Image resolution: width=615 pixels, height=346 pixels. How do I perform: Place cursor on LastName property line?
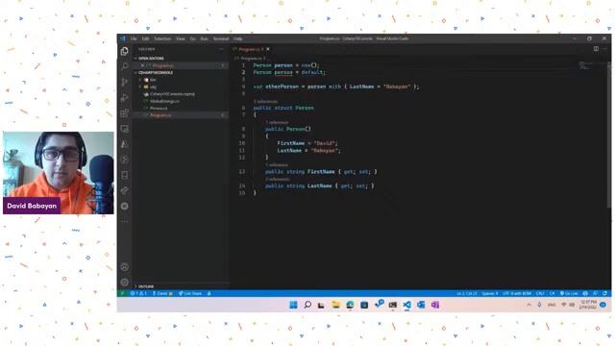[320, 185]
